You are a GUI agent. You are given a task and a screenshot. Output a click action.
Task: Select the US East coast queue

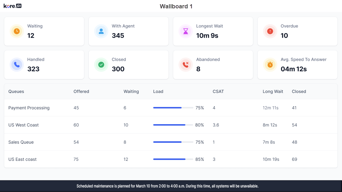point(23,159)
